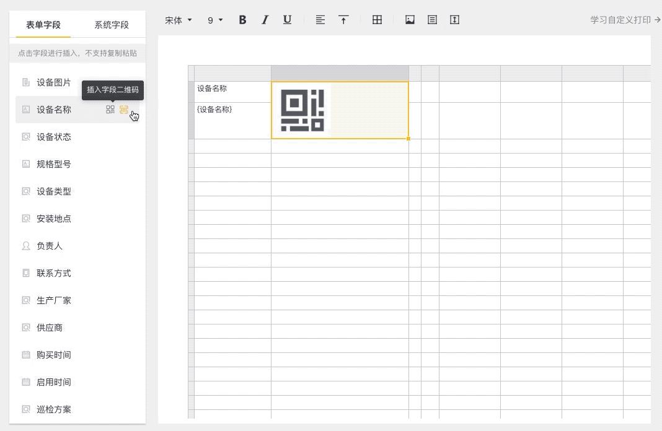Image resolution: width=662 pixels, height=431 pixels.
Task: Select the QR code image in the cell
Action: click(302, 110)
